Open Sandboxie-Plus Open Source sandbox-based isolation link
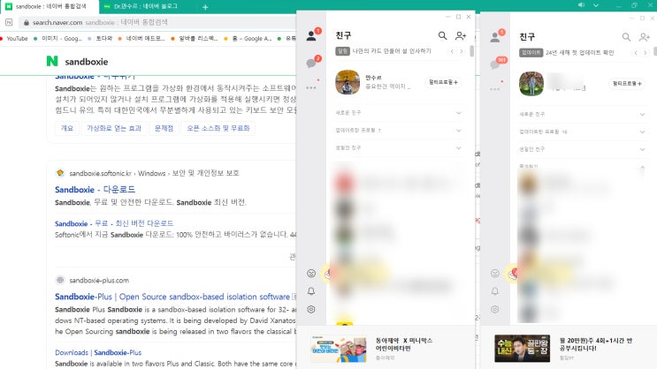The image size is (657, 369). 172,297
